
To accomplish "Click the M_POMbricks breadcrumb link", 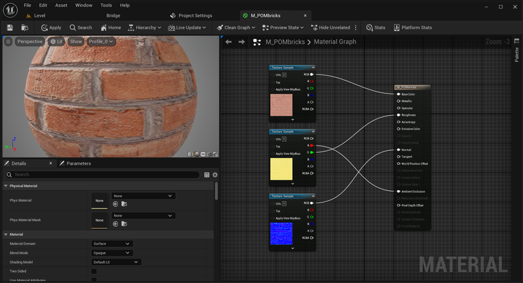I will (x=285, y=42).
